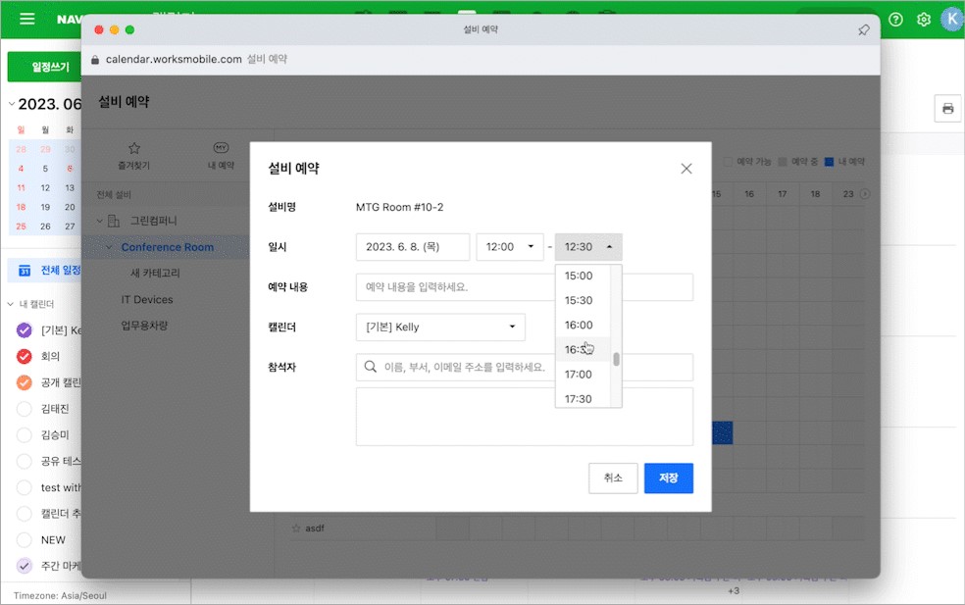Select IT Devices category
Screen dimensions: 965x605
tap(147, 300)
